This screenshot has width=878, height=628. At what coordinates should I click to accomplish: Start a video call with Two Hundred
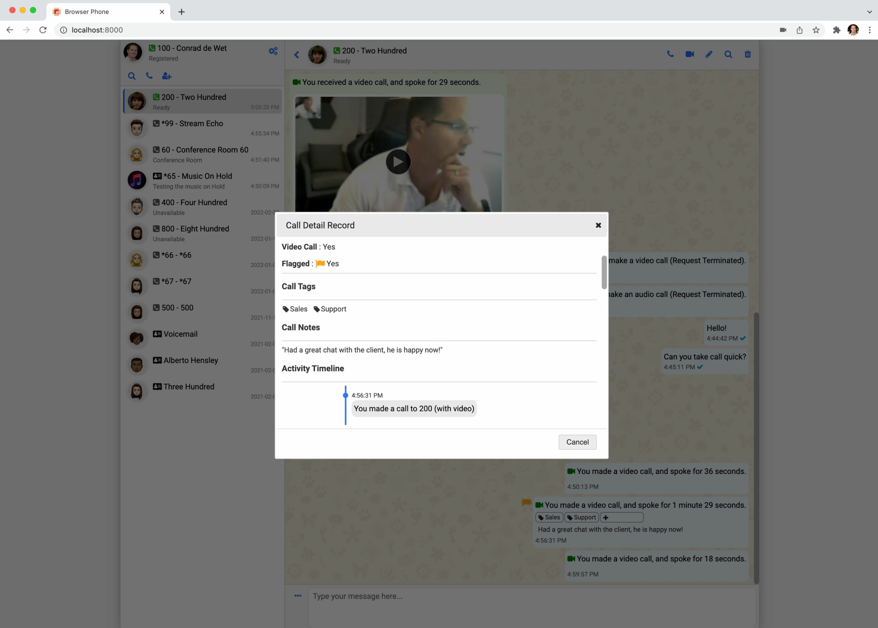pos(689,54)
